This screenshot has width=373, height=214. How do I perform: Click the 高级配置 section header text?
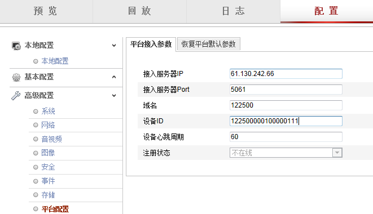40,96
